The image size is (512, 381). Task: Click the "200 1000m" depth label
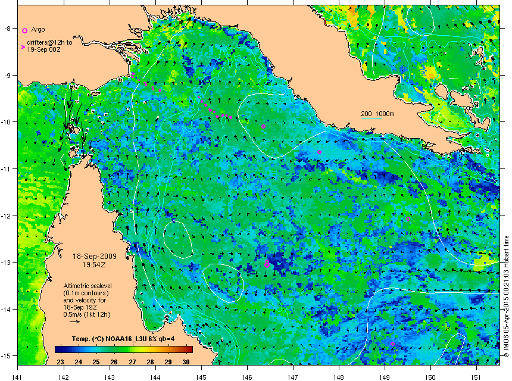pos(377,114)
